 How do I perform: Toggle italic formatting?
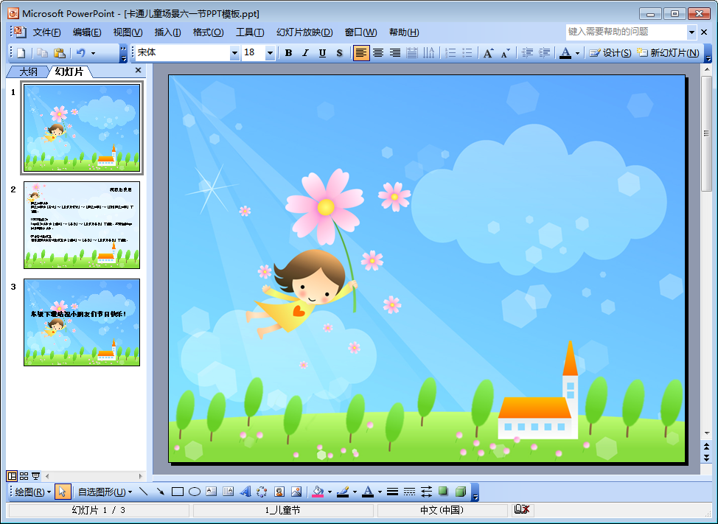[305, 53]
